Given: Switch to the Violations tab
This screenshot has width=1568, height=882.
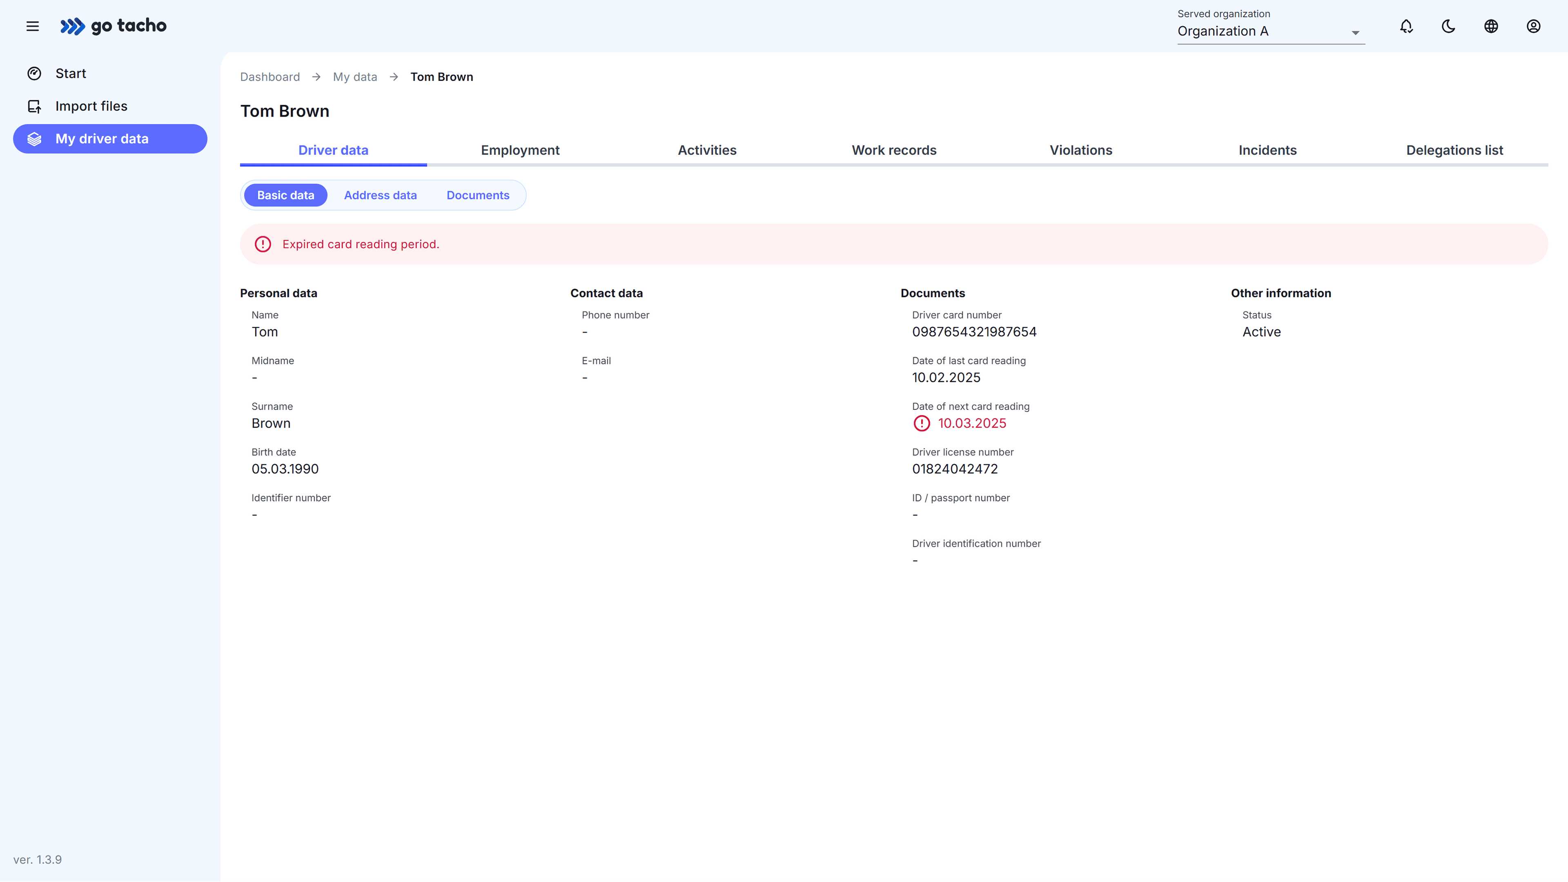Looking at the screenshot, I should pyautogui.click(x=1080, y=150).
